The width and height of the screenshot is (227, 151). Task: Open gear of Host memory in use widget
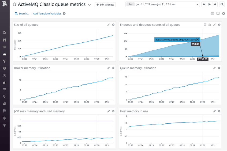[219, 111]
